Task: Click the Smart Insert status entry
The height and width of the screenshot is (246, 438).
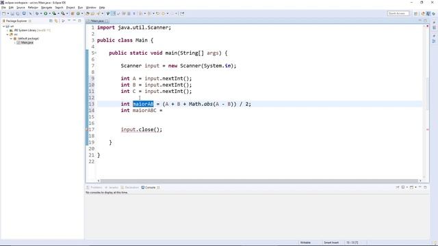Action: 331,243
